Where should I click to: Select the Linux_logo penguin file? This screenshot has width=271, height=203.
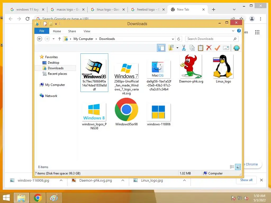click(x=223, y=69)
